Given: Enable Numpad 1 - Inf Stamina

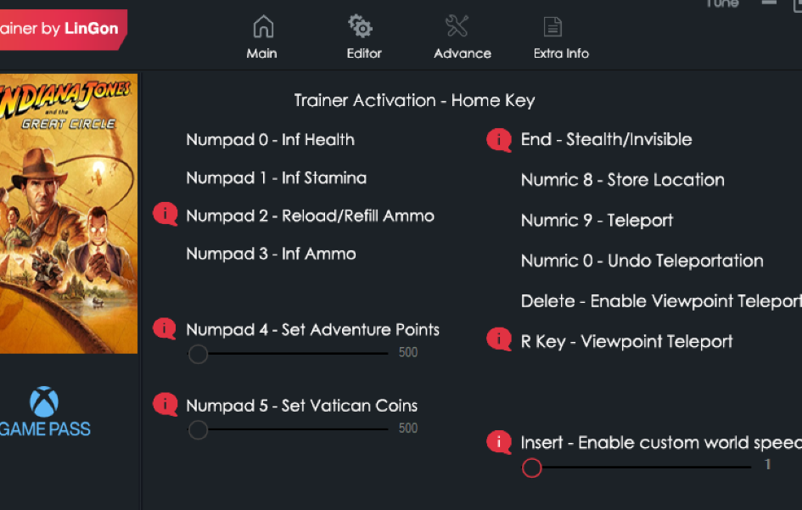Looking at the screenshot, I should click(x=276, y=178).
